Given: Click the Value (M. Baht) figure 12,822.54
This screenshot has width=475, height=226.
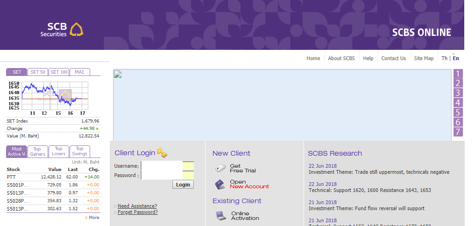Looking at the screenshot, I should 89,136.
